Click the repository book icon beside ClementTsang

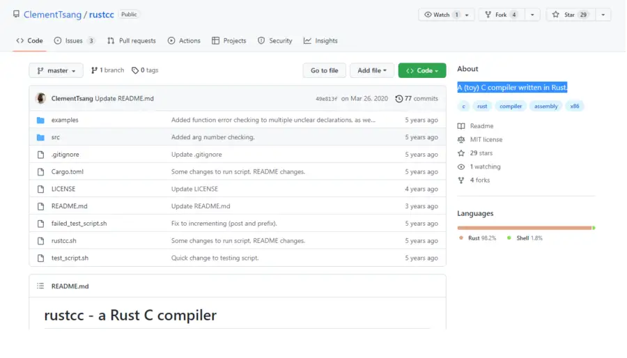click(x=16, y=14)
